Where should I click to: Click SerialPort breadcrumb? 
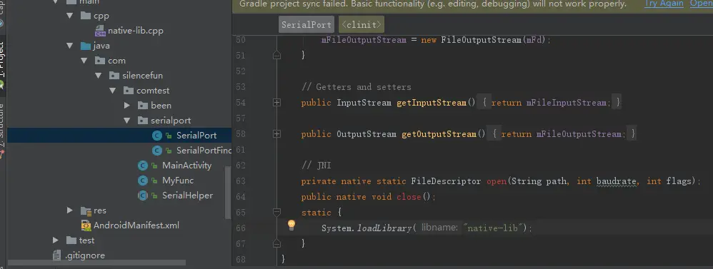[306, 25]
